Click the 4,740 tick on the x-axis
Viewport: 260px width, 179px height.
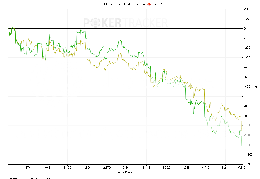206,168
